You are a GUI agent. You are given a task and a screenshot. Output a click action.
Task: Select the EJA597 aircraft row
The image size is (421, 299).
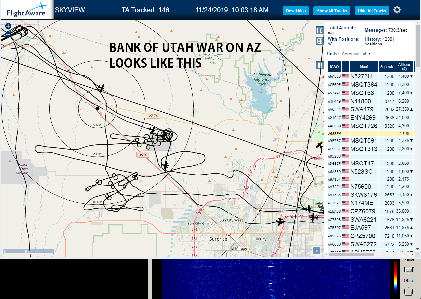tap(371, 228)
